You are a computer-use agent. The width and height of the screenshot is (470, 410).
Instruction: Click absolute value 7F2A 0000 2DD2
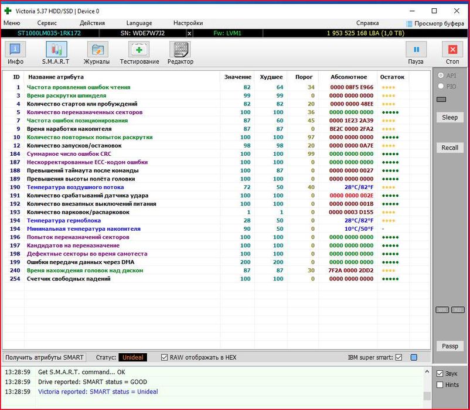tap(351, 271)
